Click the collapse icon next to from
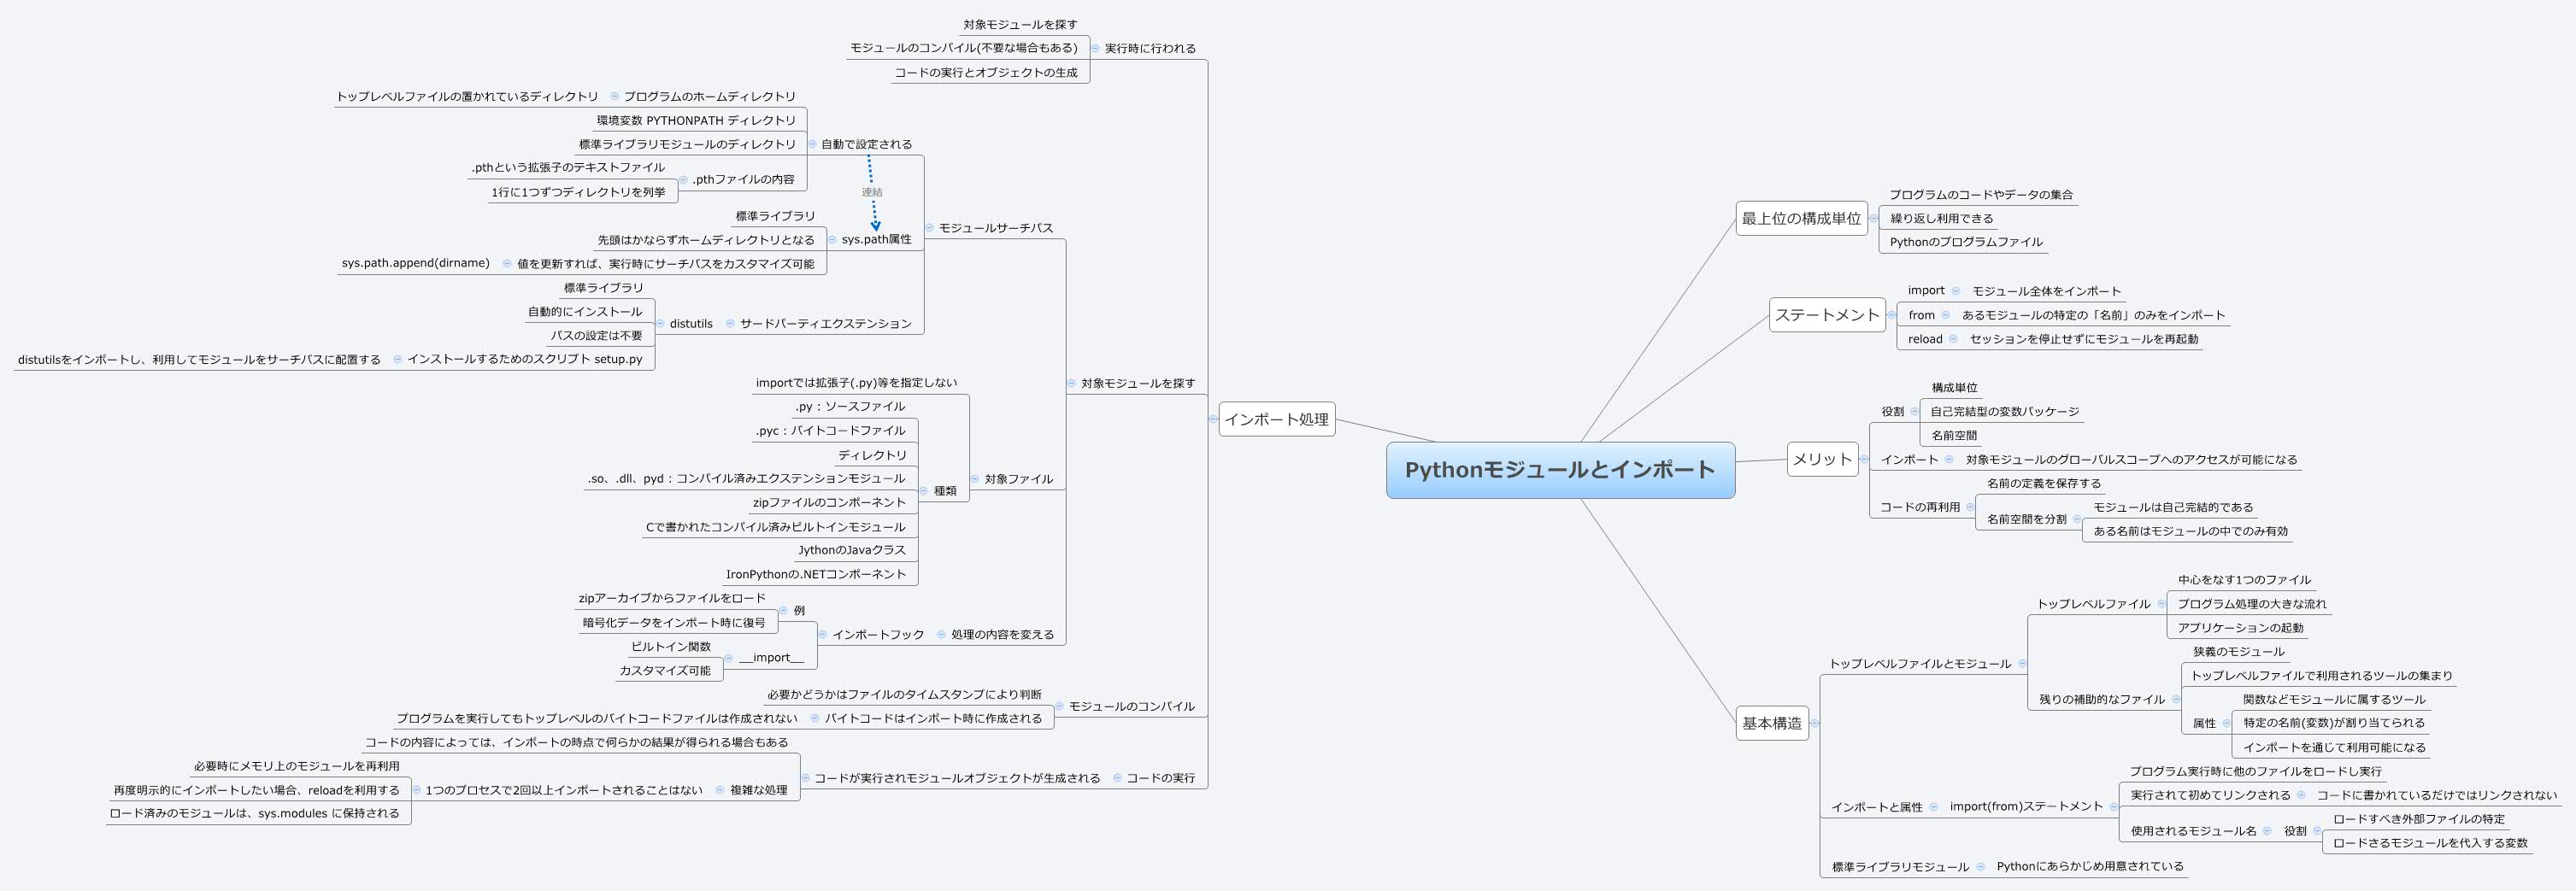The height and width of the screenshot is (891, 2576). coord(1946,315)
